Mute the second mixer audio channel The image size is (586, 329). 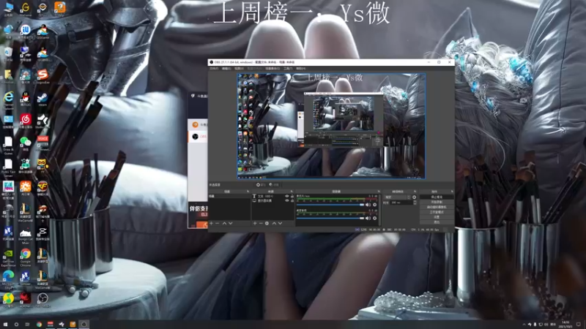pyautogui.click(x=368, y=218)
